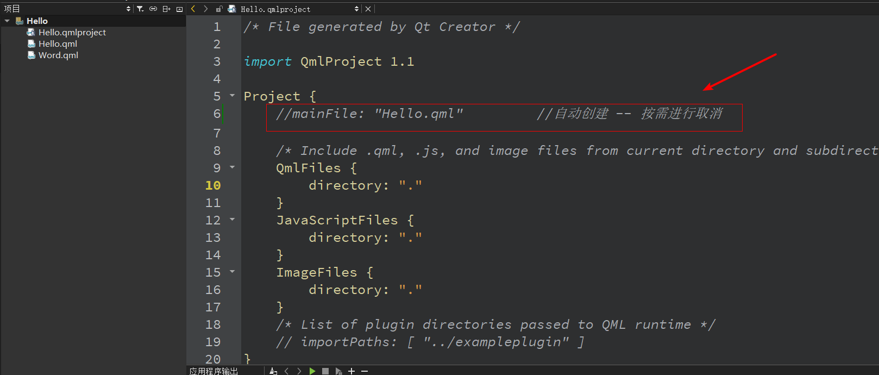Open the filter tree menu in Projects pane
This screenshot has height=375, width=879.
[140, 9]
